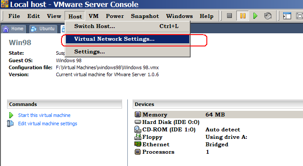
Task: Click the green Power On play icon
Action: pos(255,16)
